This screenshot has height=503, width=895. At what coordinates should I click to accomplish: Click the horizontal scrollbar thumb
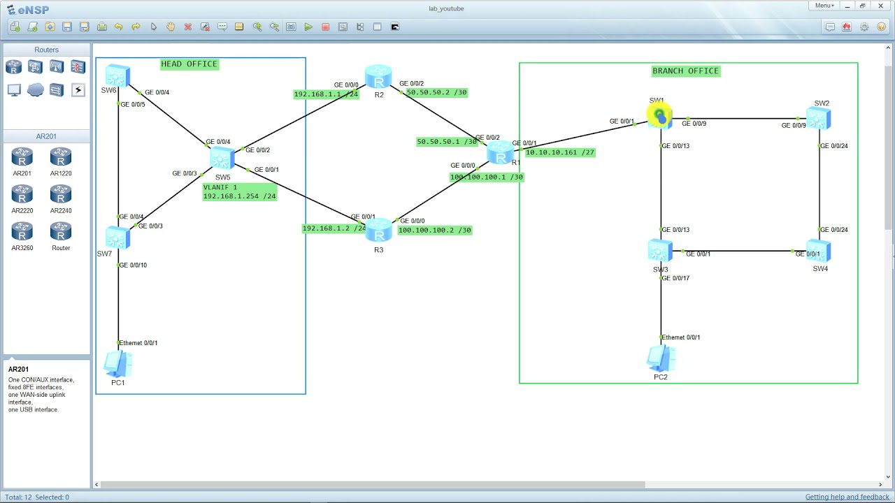[x=373, y=484]
